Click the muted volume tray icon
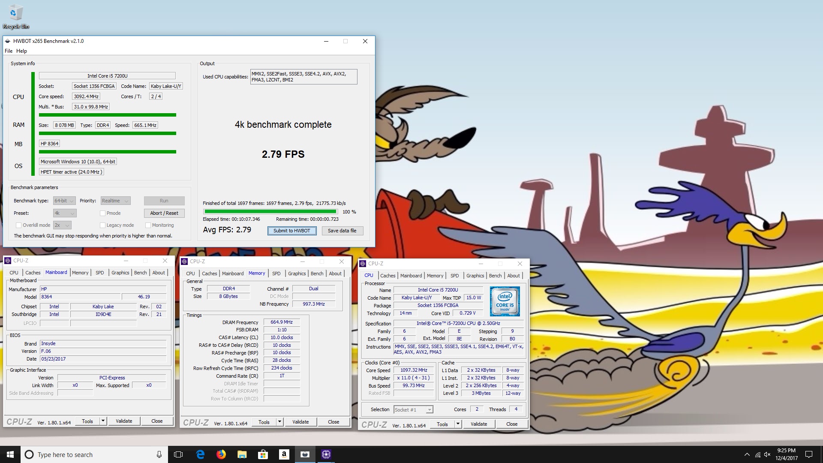Image resolution: width=823 pixels, height=463 pixels. 767,454
